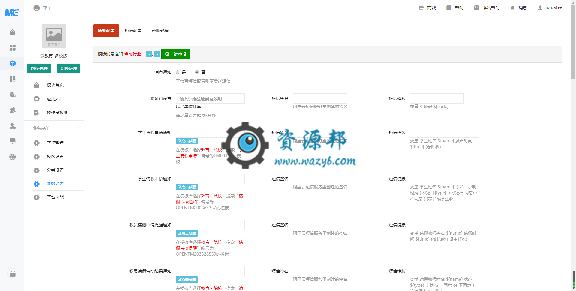This screenshot has width=576, height=291.
Task: Click the verification code validity input field
Action: (x=210, y=99)
